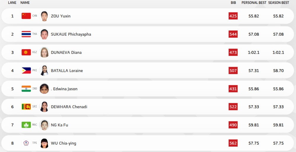Click the photo beside Edwina Jason

pos(44,89)
